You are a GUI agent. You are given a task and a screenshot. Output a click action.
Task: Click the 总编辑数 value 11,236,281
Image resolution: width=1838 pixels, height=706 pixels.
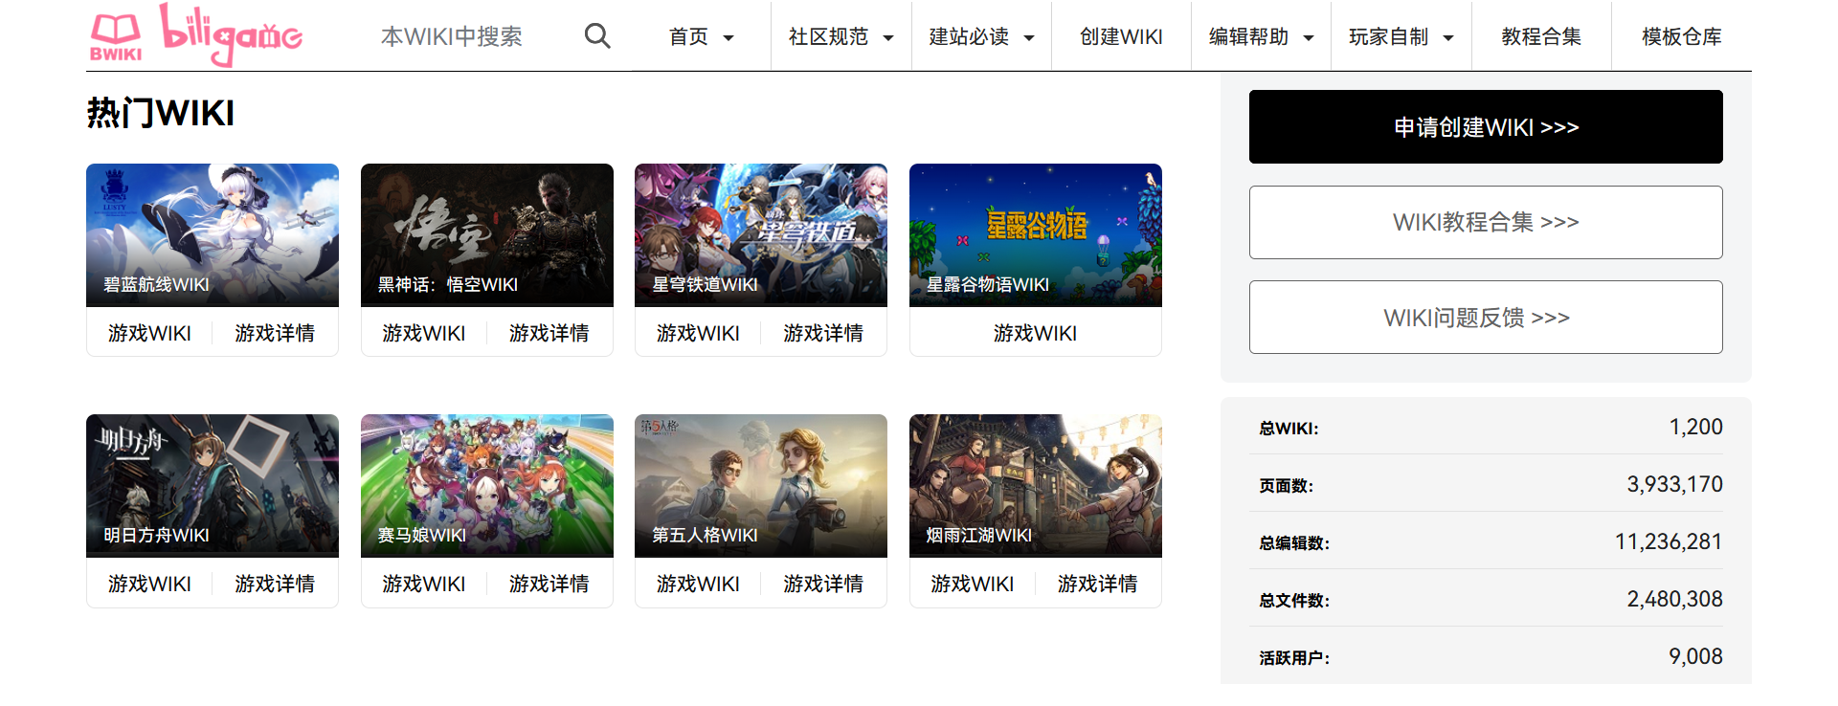click(x=1669, y=541)
